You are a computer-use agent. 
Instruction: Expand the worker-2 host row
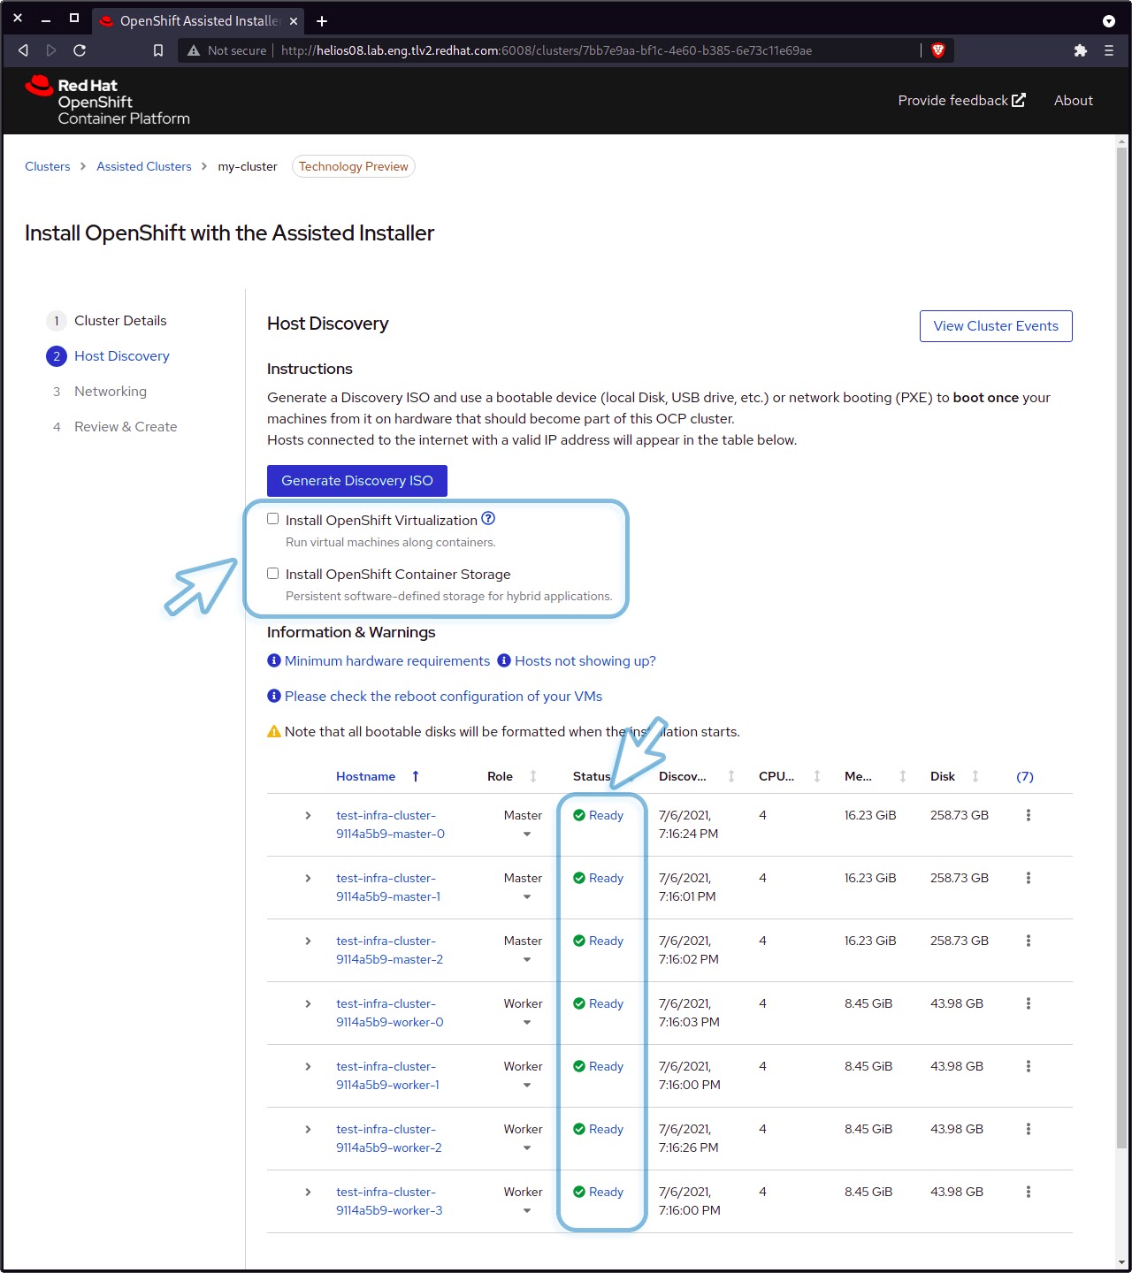pos(308,1129)
